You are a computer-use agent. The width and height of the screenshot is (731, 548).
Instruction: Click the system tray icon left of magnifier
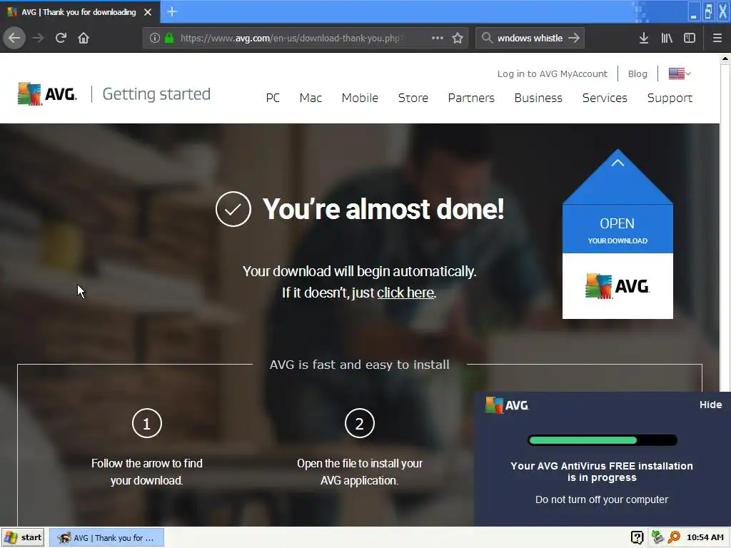(x=657, y=537)
